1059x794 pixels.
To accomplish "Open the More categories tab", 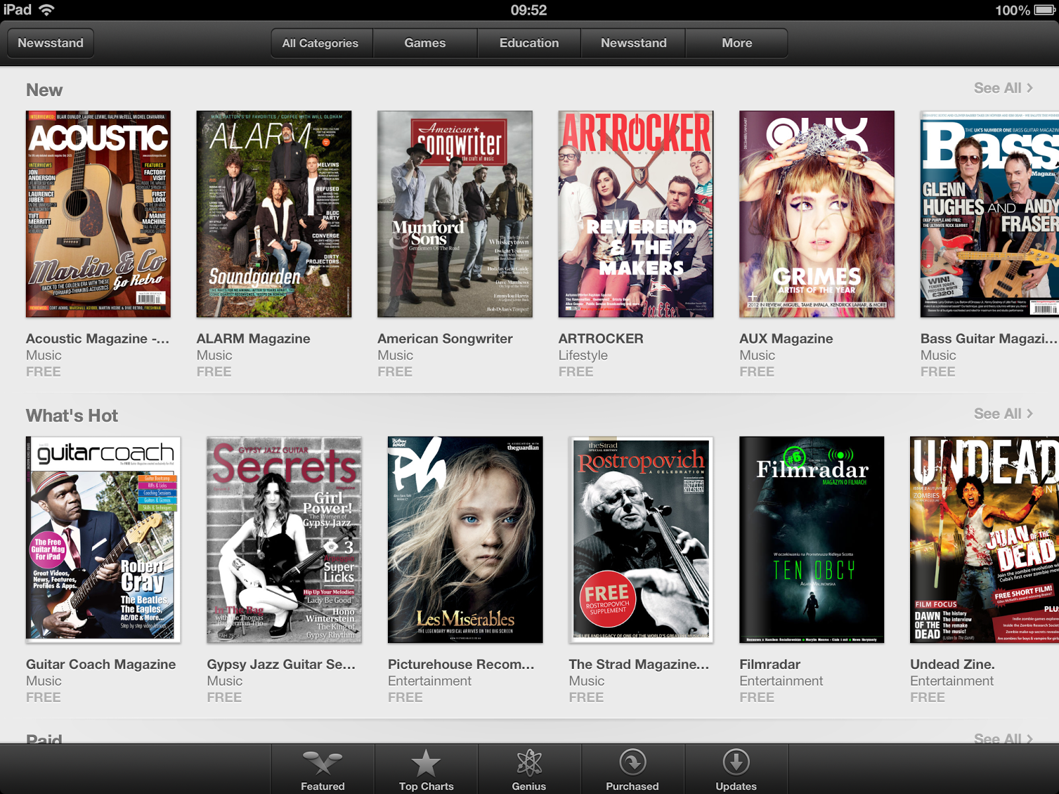I will coord(737,43).
